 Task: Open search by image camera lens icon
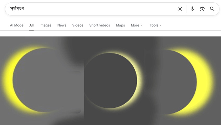point(202,9)
